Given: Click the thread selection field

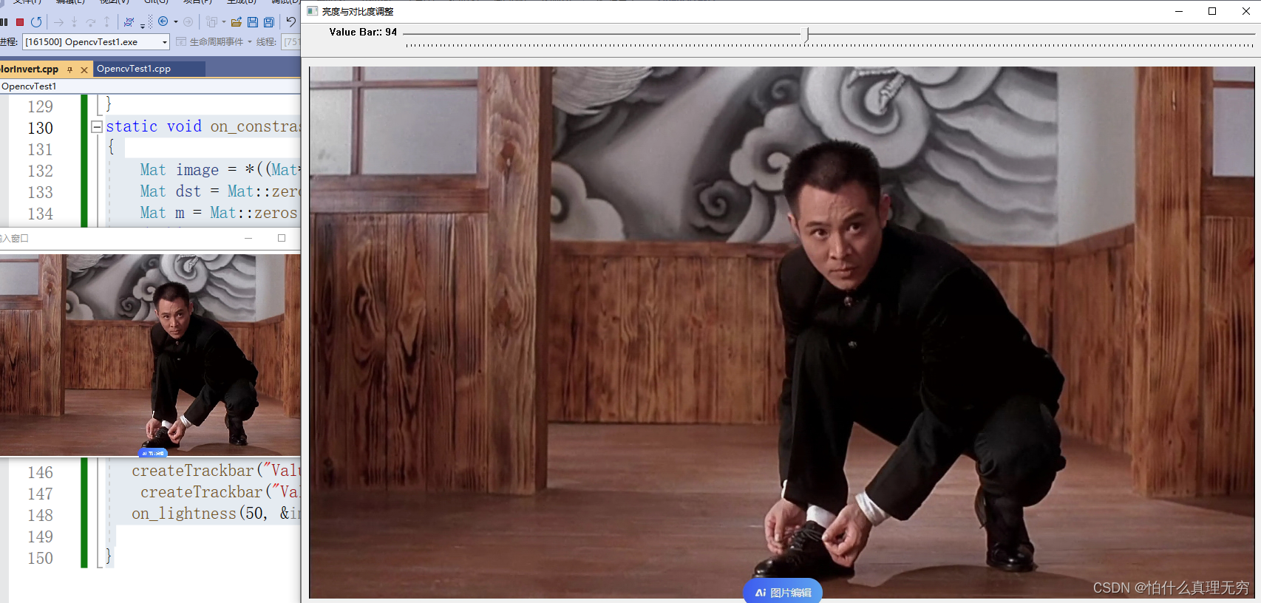Looking at the screenshot, I should (x=291, y=42).
